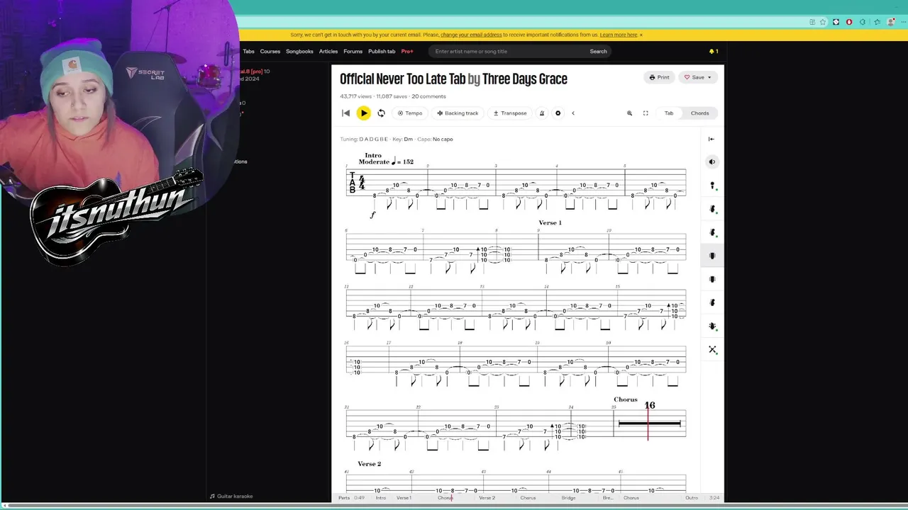This screenshot has width=908, height=510.
Task: Jump to the Intro section in timeline
Action: click(381, 498)
